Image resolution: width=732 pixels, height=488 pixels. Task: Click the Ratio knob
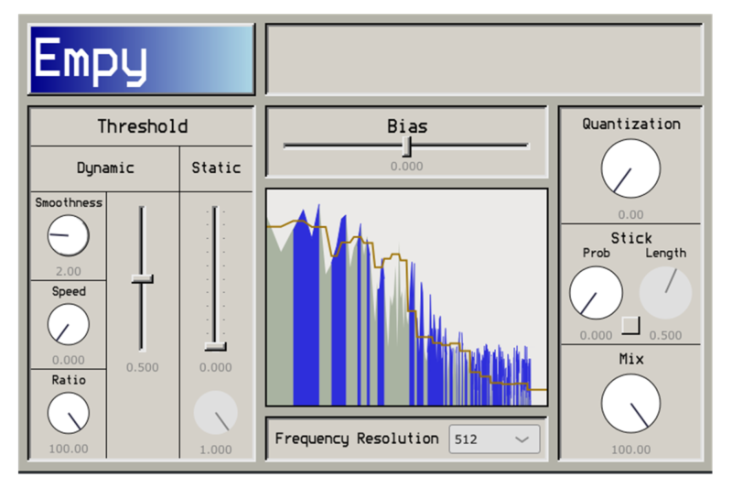click(x=69, y=413)
